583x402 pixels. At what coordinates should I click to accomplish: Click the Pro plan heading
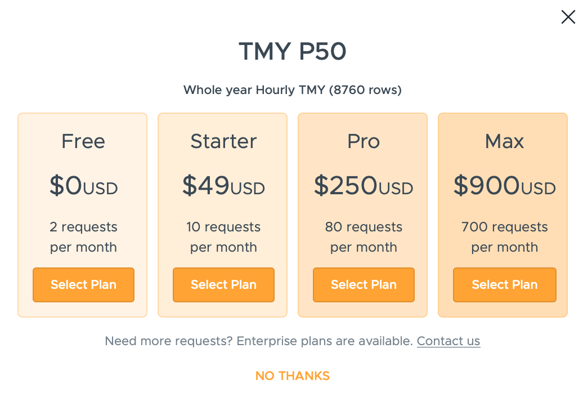(364, 141)
